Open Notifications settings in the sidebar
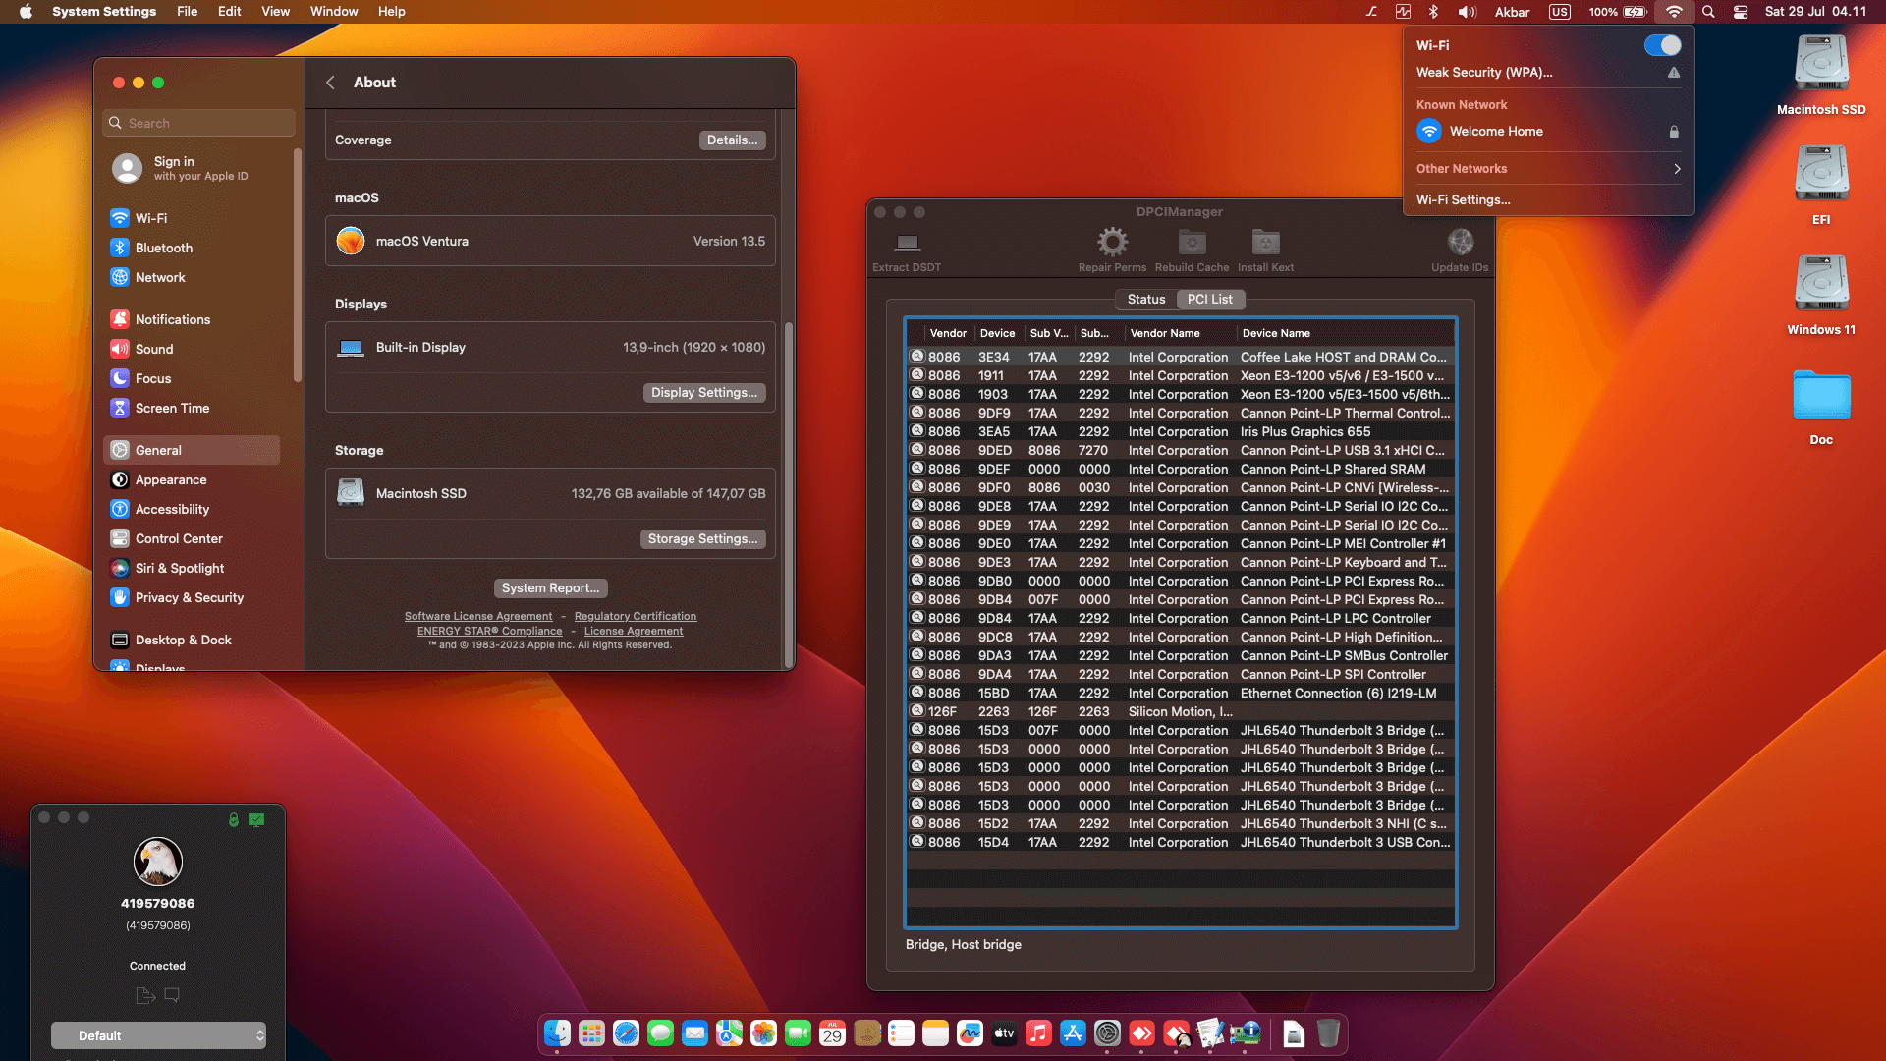The width and height of the screenshot is (1886, 1061). [x=172, y=319]
